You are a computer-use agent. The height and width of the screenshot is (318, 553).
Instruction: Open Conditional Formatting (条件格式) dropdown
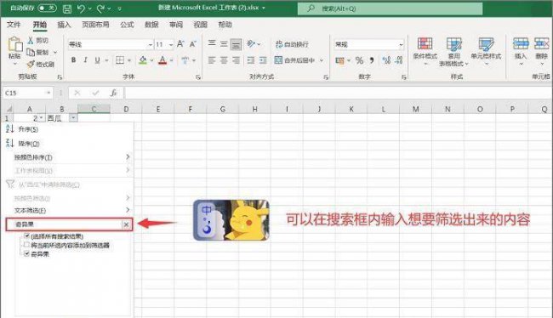click(425, 51)
